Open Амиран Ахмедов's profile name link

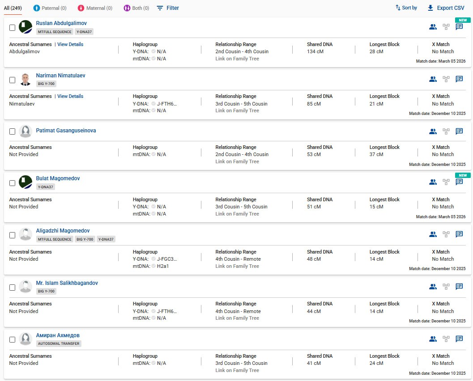[58, 335]
